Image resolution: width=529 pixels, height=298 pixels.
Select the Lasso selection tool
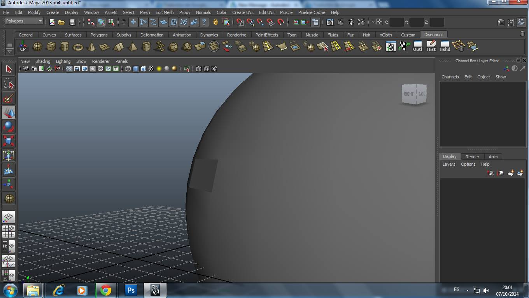[9, 83]
